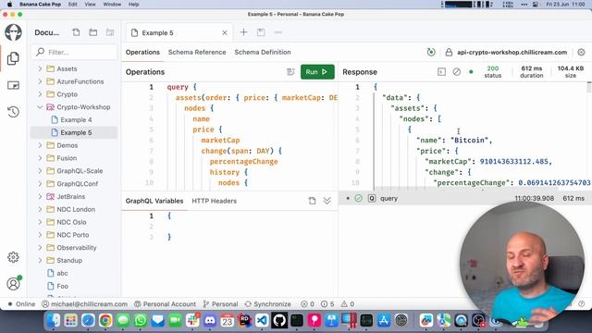Toggle the response console view icon
592x333 pixels.
(441, 72)
